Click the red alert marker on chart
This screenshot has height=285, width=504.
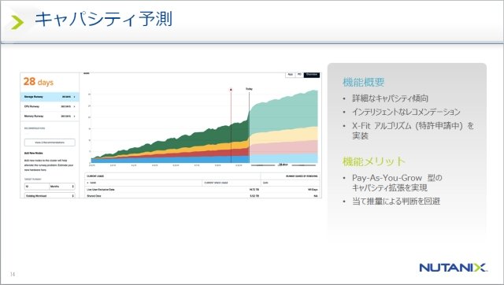[x=231, y=90]
